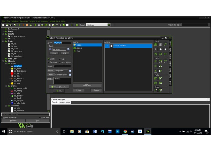211x150 pixels.
Task: Open help with the green question mark icon
Action: coord(77,25)
